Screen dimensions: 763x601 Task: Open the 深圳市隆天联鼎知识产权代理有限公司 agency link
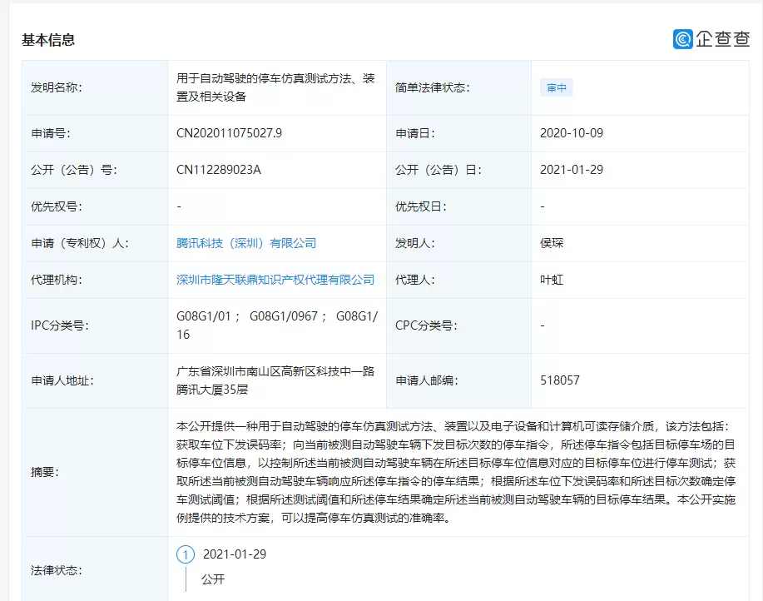pos(275,280)
